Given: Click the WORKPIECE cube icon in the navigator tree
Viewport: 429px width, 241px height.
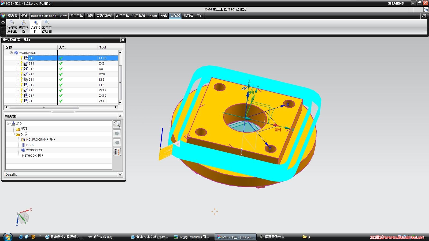Looking at the screenshot, I should pyautogui.click(x=16, y=53).
